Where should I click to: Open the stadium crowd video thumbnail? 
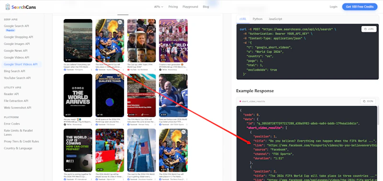(x=78, y=41)
